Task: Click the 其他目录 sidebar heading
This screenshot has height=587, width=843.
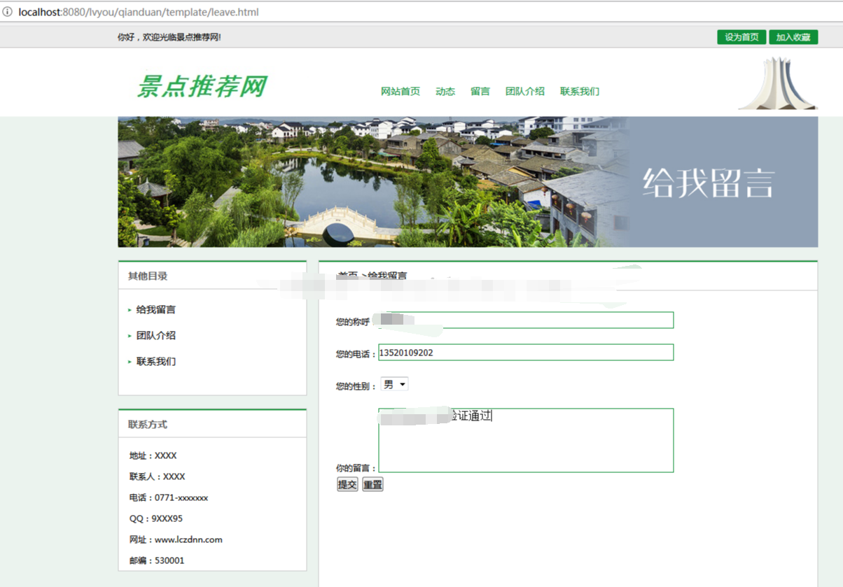Action: click(x=148, y=276)
